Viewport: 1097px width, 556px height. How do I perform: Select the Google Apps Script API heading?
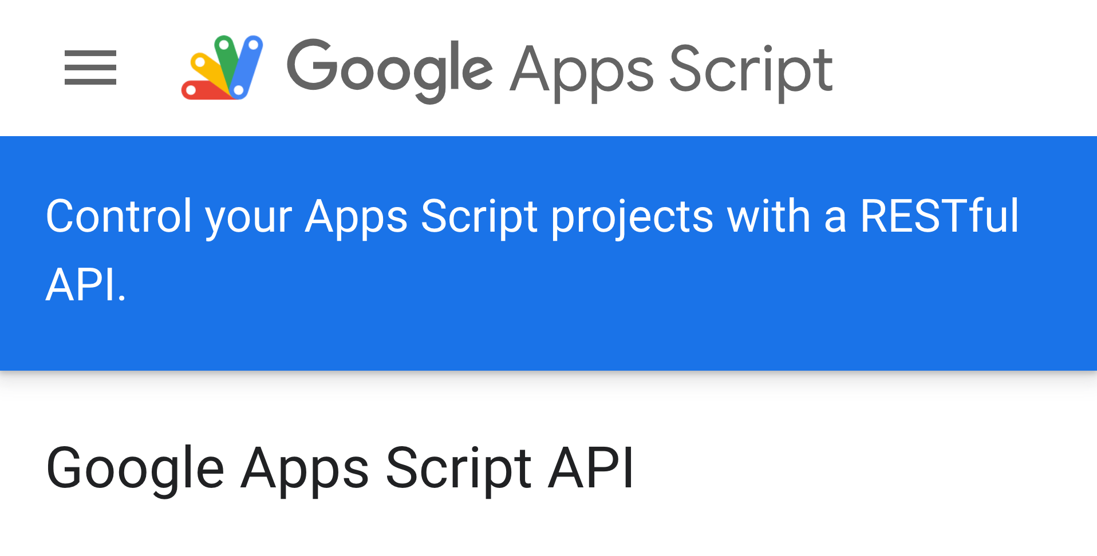click(x=341, y=466)
